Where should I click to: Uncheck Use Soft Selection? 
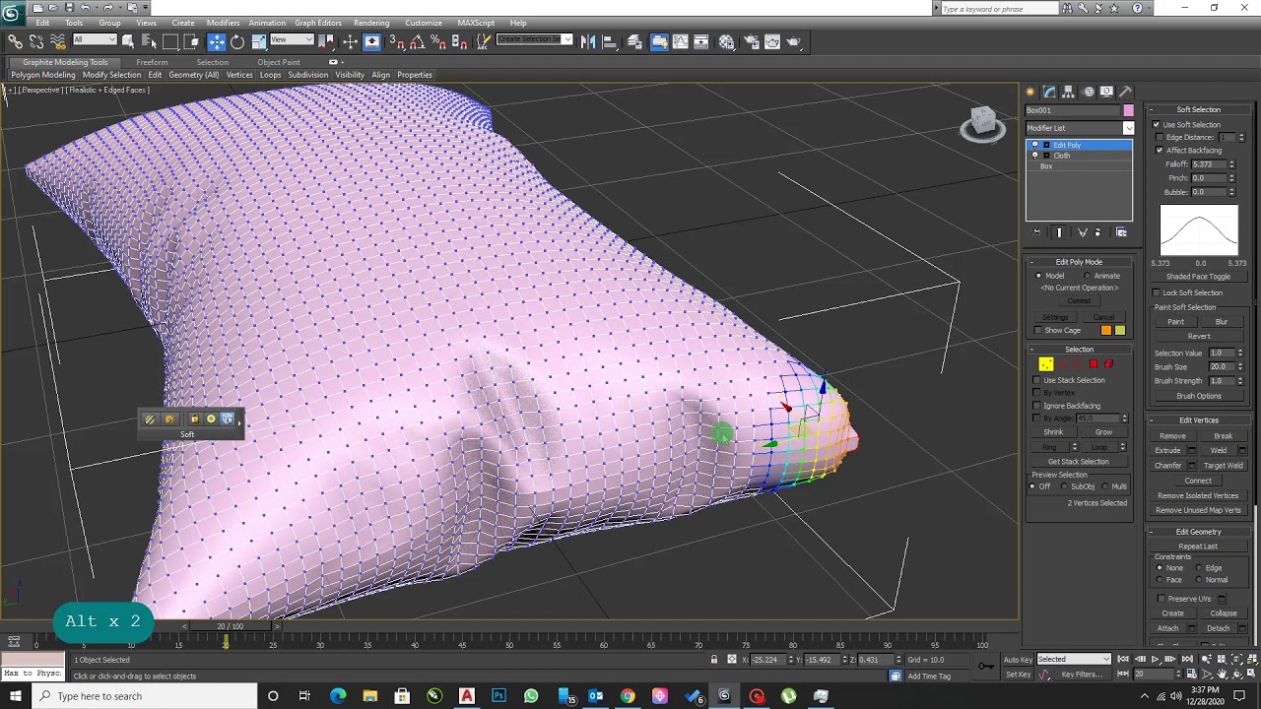(x=1157, y=125)
